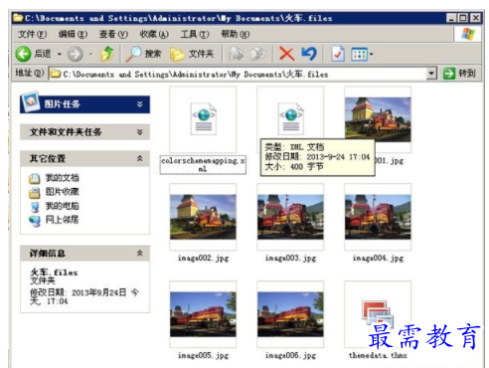Open the Back button history dropdown
The width and height of the screenshot is (489, 368).
point(60,54)
